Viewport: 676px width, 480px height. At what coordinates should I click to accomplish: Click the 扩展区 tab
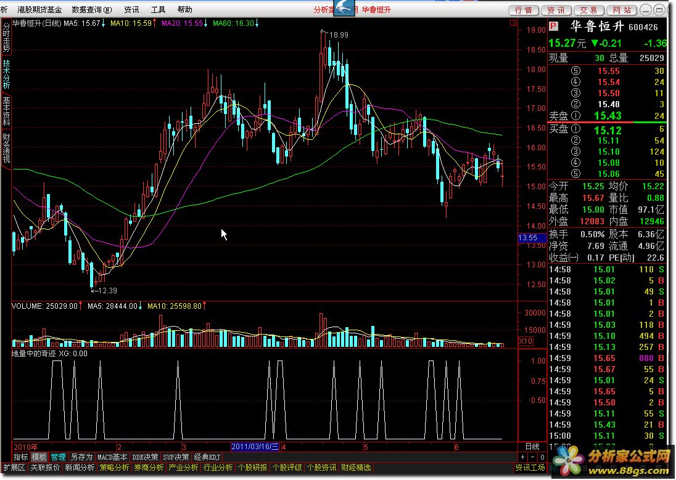click(x=14, y=468)
